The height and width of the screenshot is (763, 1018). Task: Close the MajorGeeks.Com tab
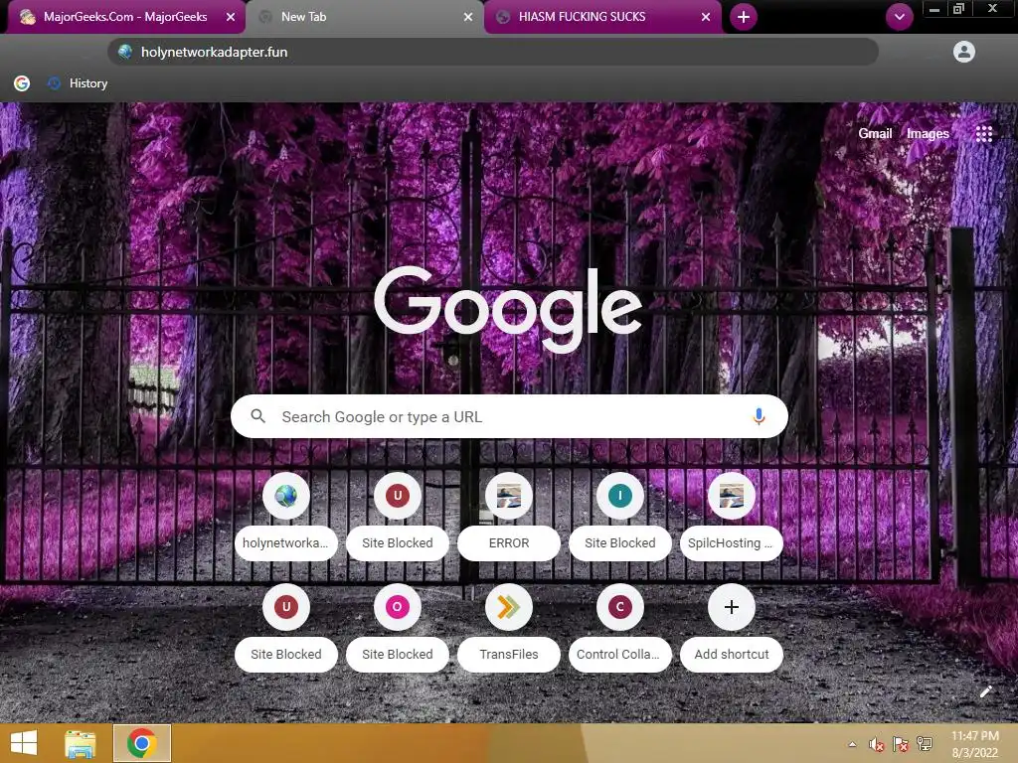point(231,18)
